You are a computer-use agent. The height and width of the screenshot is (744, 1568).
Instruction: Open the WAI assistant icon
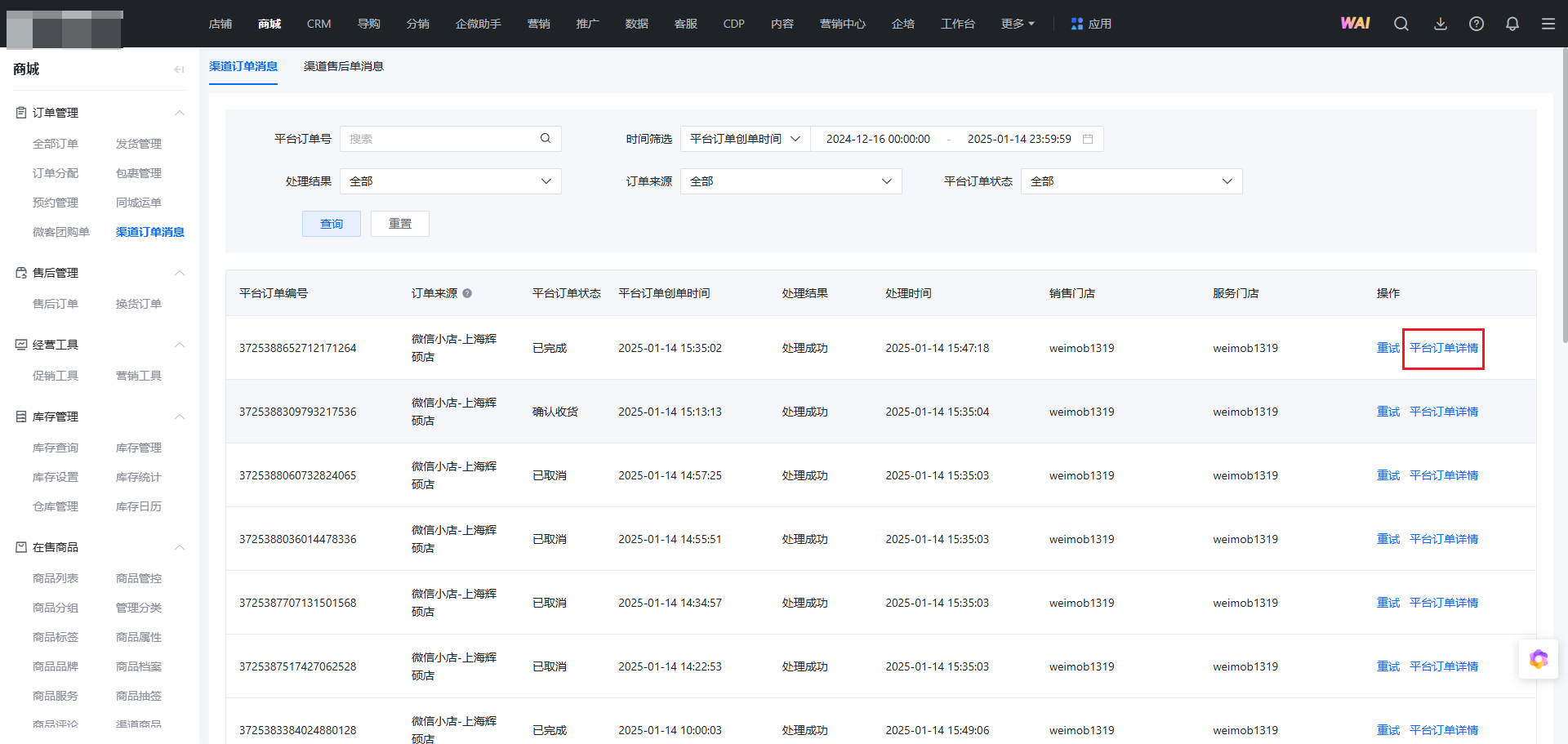pyautogui.click(x=1355, y=24)
